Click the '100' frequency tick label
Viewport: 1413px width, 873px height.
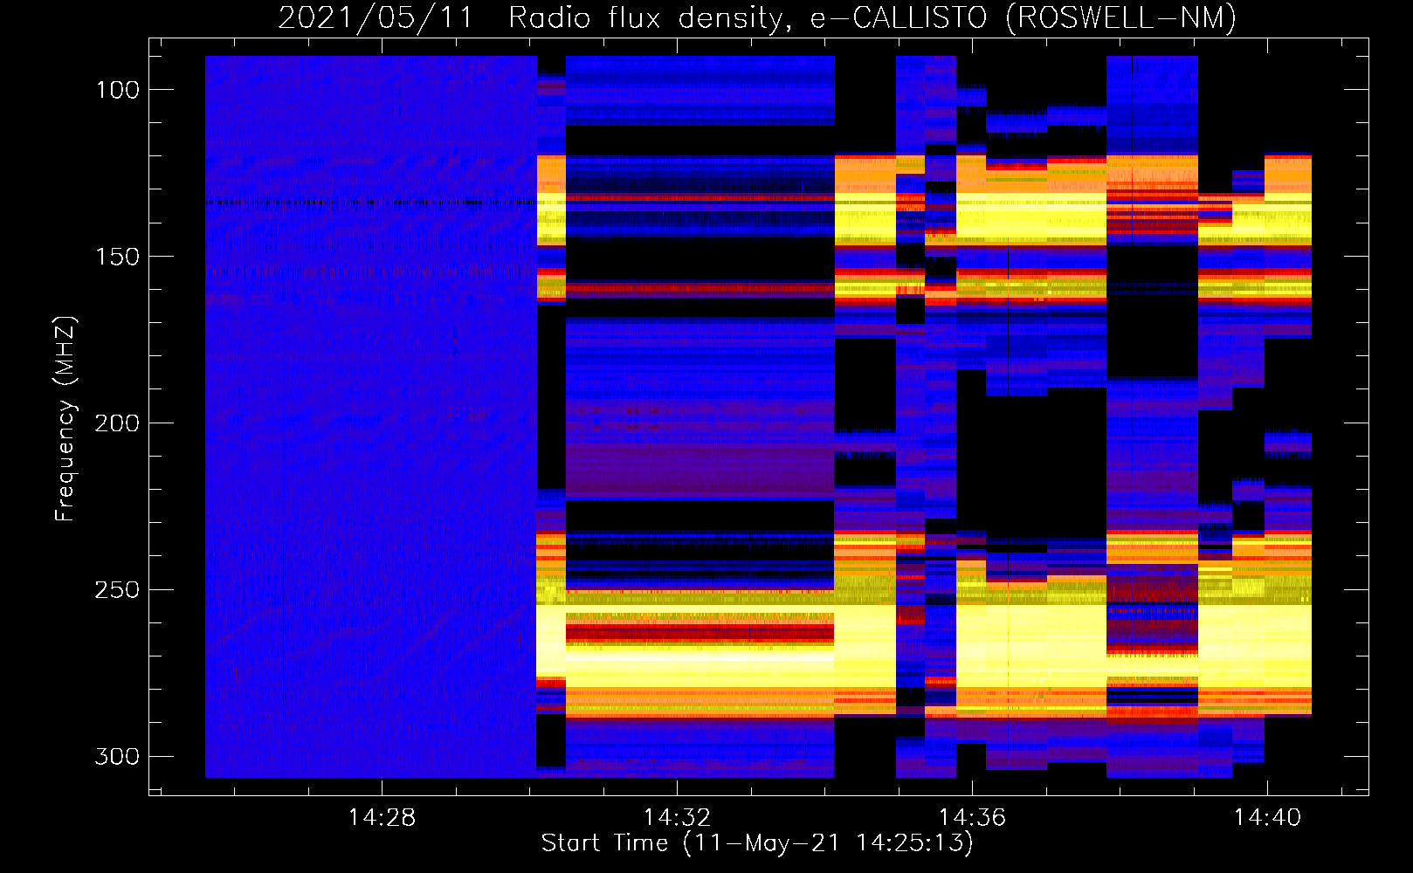click(118, 90)
